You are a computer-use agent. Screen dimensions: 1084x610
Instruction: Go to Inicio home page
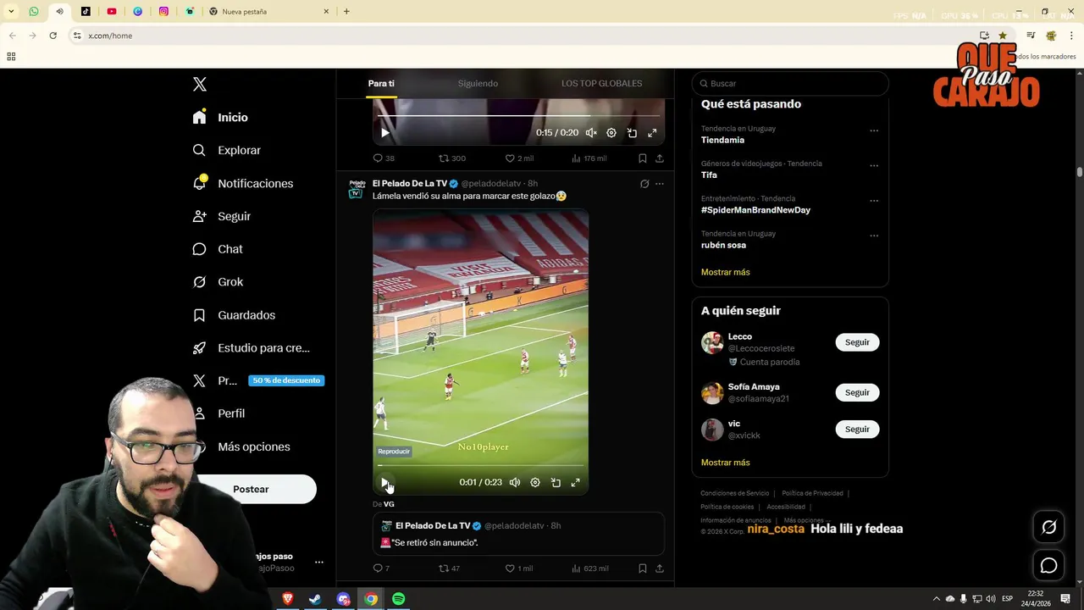pos(220,117)
